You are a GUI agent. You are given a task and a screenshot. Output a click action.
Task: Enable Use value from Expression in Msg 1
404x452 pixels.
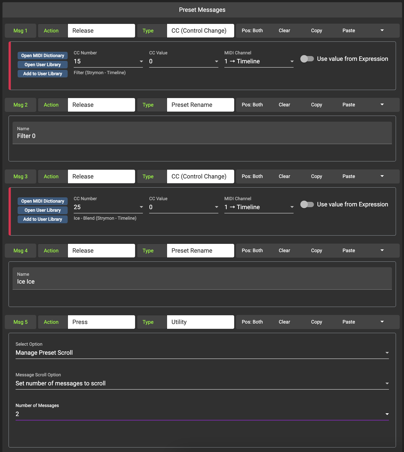click(x=307, y=59)
